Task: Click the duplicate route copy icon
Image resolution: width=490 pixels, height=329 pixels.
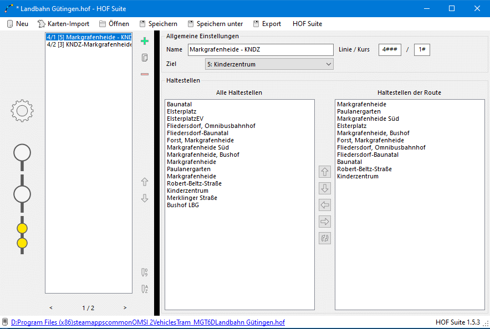Action: click(145, 58)
